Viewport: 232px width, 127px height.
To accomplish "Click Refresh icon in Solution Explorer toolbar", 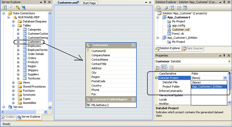I will point(171,8).
